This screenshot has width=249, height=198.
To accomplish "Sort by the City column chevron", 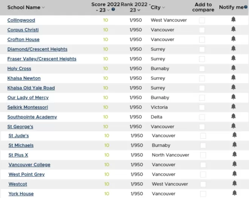I will click(x=164, y=8).
